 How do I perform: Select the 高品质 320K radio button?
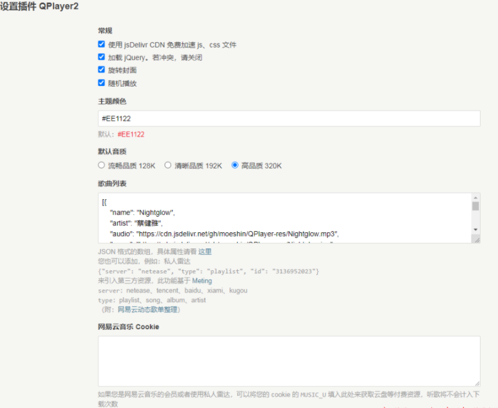coord(235,165)
